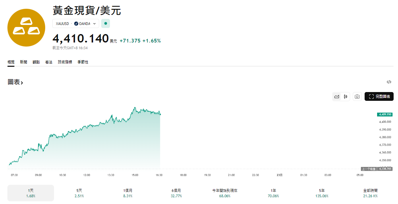Expand the OANDA exchange chevron
Viewport: 398px width, 204px height.
click(95, 24)
